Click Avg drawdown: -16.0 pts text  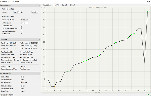click(29, 60)
